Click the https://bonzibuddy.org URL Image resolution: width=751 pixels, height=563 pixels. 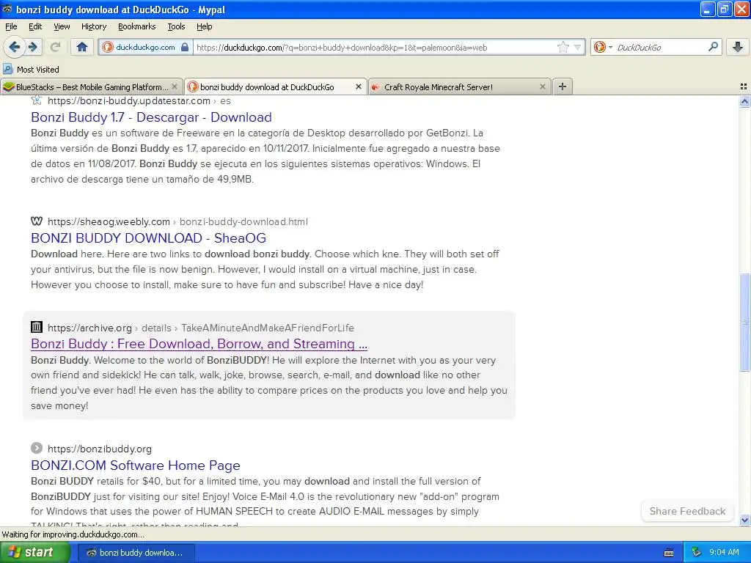[100, 449]
